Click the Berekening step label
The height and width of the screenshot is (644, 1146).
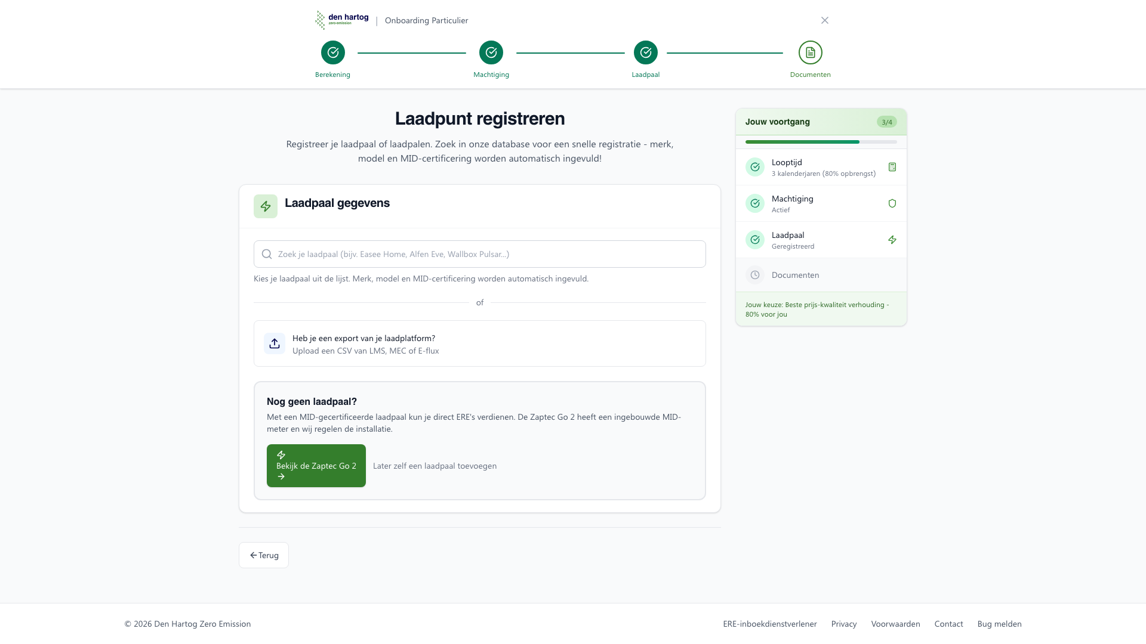tap(332, 75)
